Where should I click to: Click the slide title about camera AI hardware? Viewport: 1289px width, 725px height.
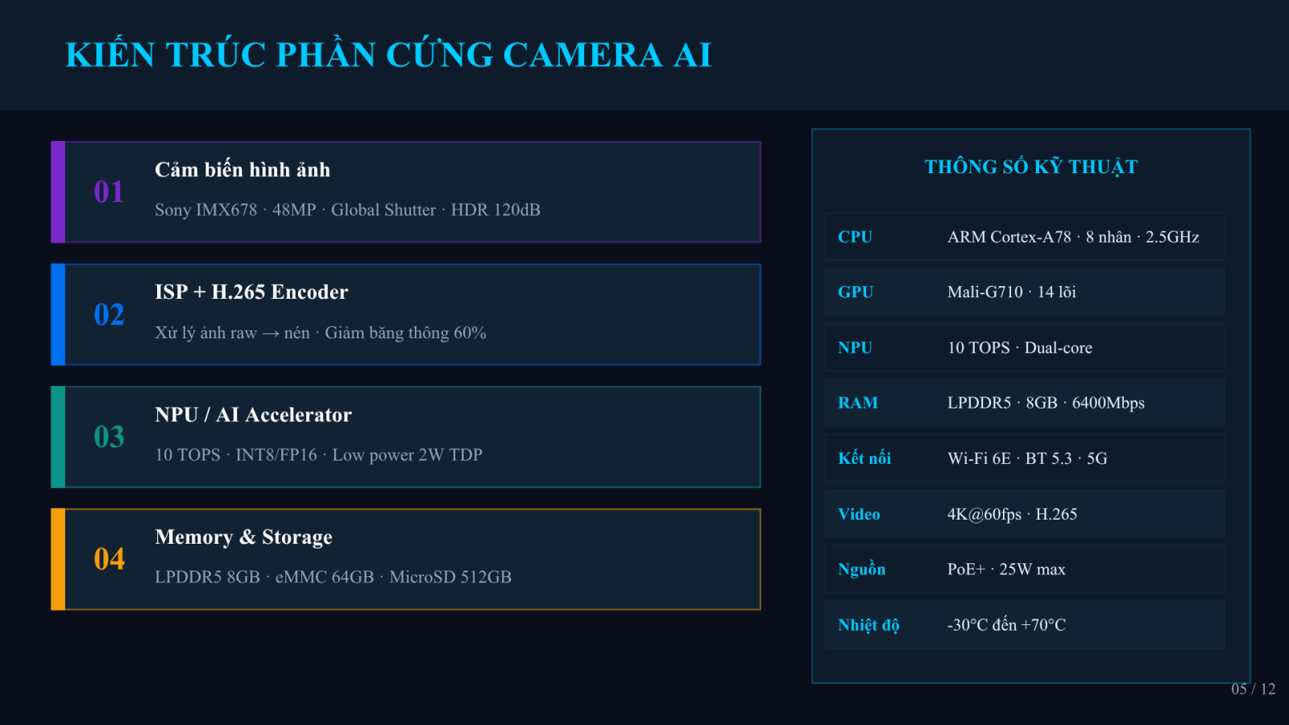388,55
